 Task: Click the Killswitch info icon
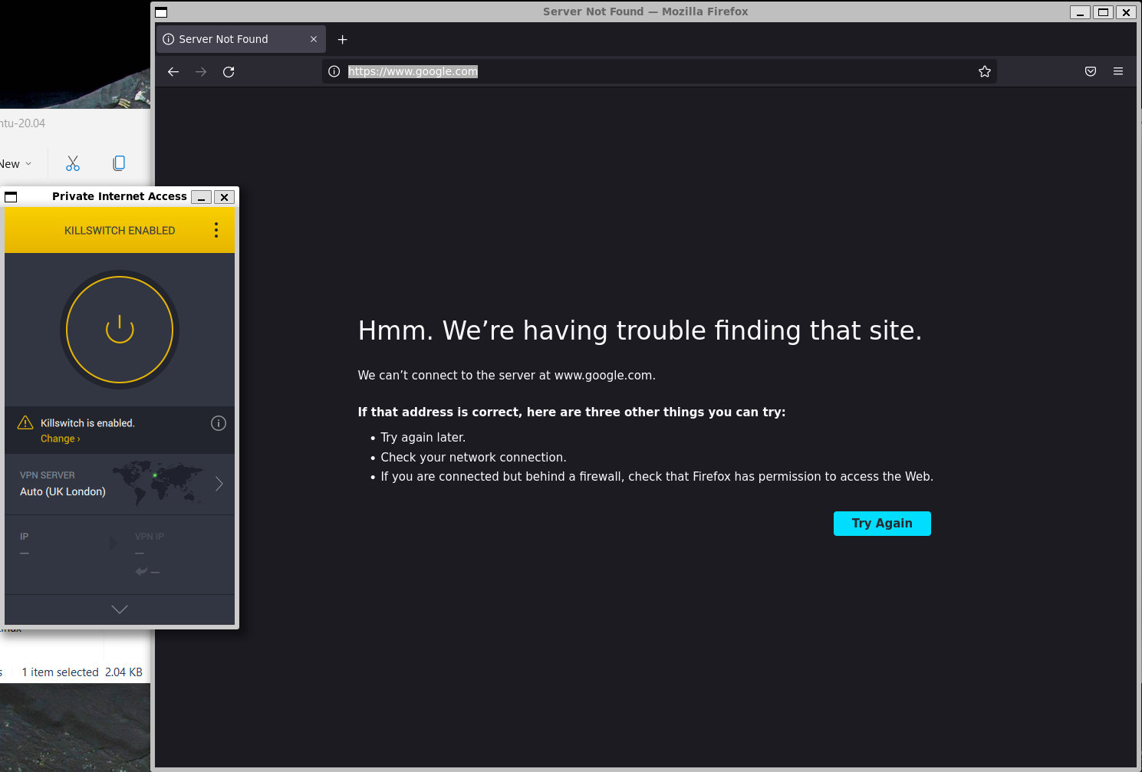point(219,423)
